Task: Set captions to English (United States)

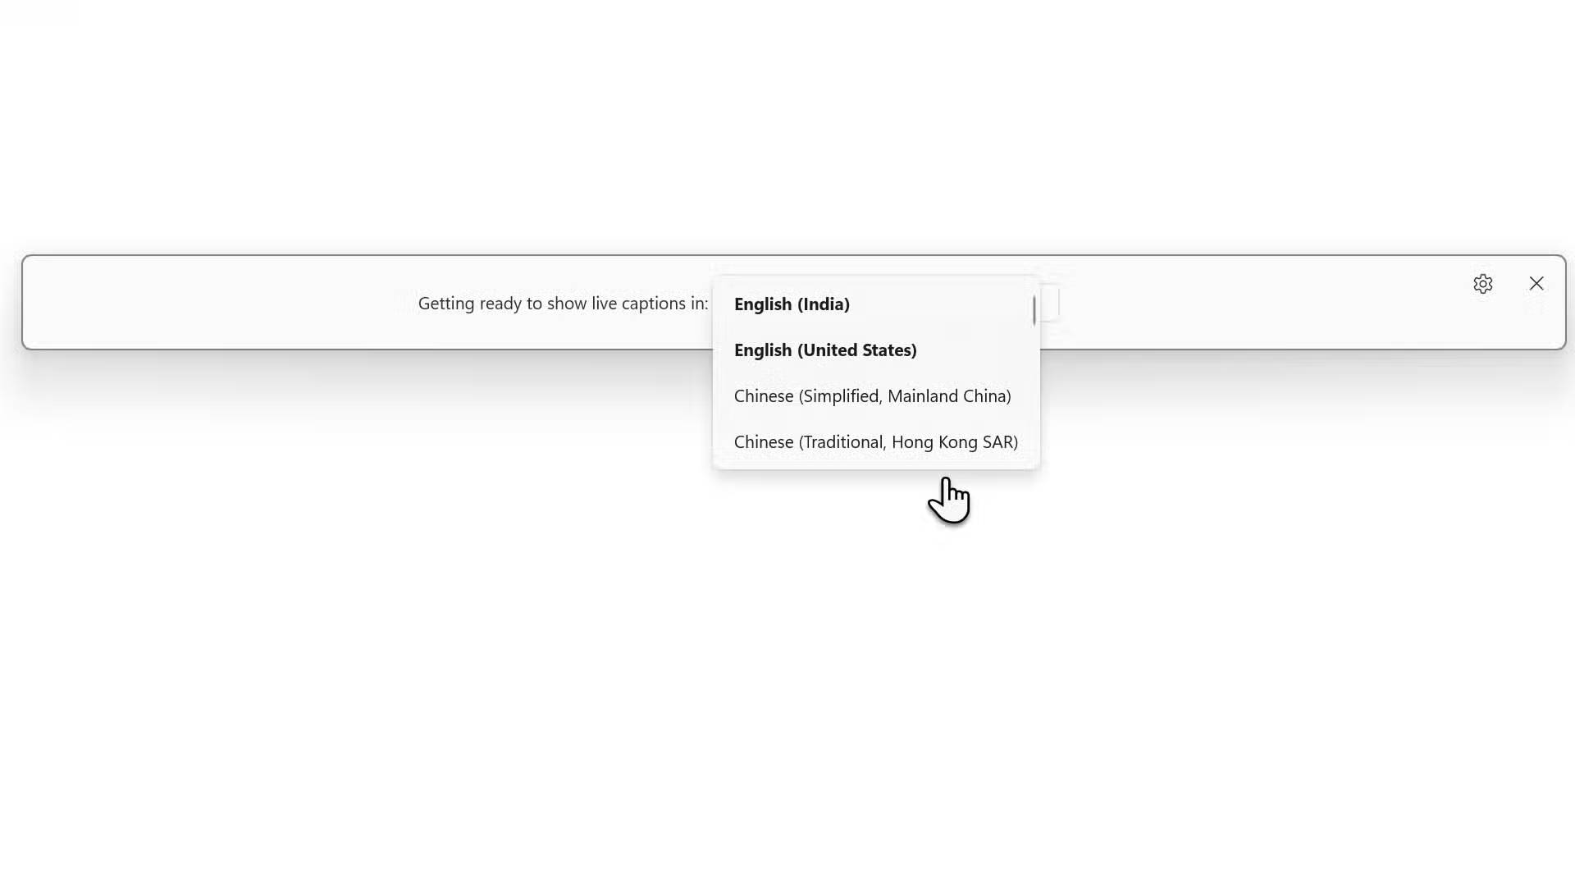Action: click(x=876, y=350)
